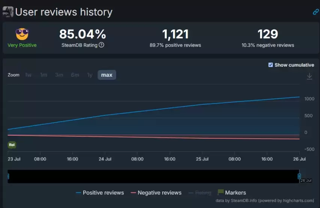Click the right navigator range handle
This screenshot has height=208, width=320.
(299, 177)
